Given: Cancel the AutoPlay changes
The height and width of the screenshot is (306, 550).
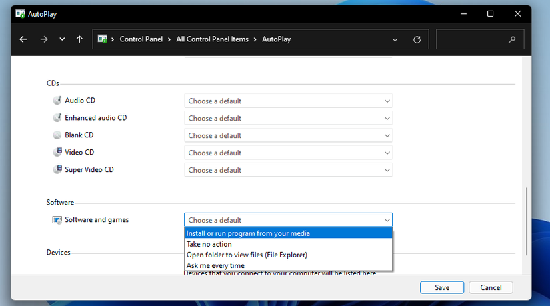Looking at the screenshot, I should pyautogui.click(x=491, y=287).
